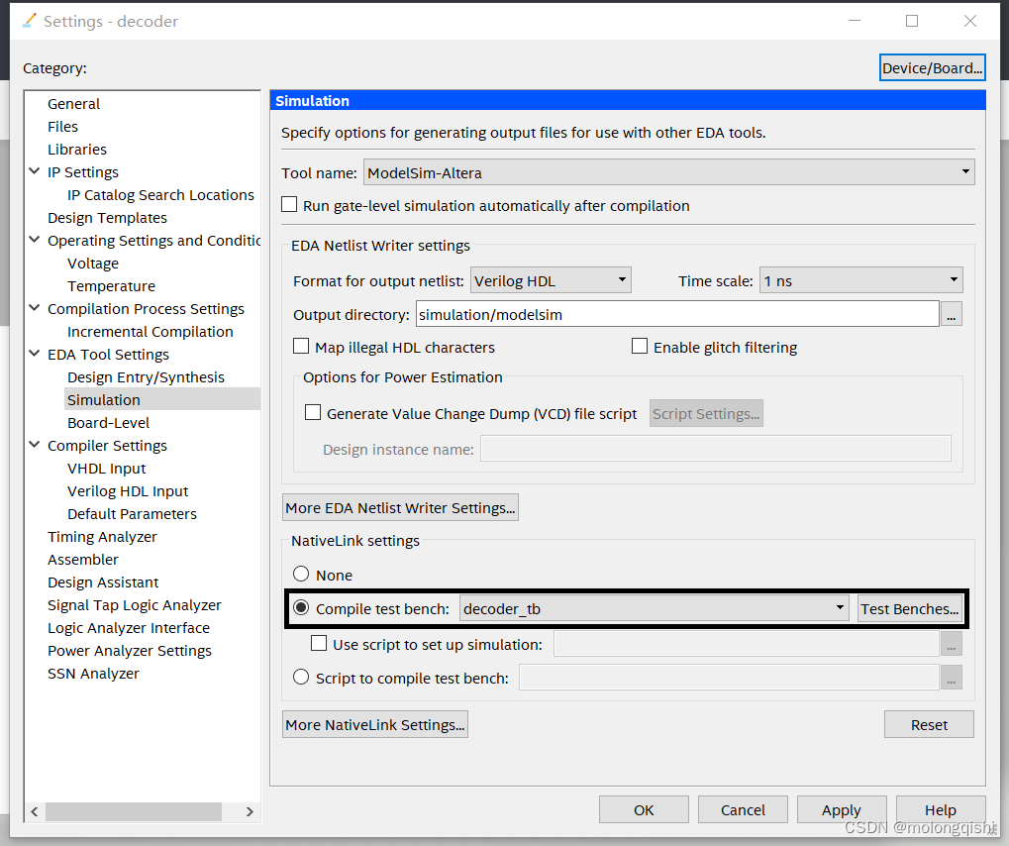
Task: Select Signal Tap Logic Analyzer
Action: [x=134, y=605]
